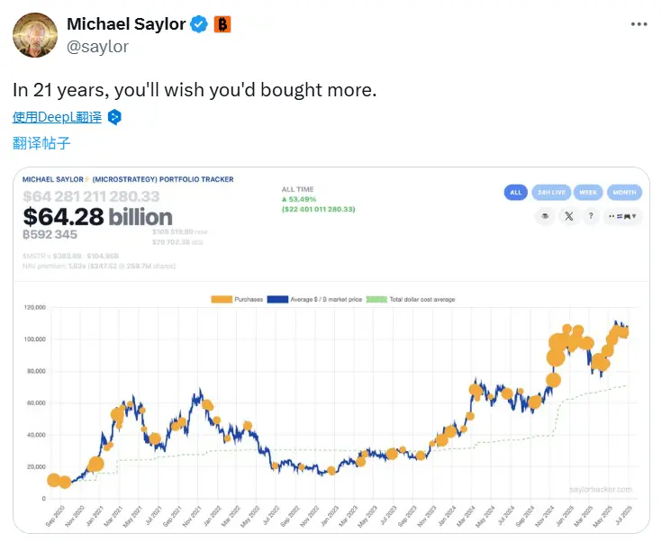Click the DeepL translate link
662x542 pixels.
[57, 117]
